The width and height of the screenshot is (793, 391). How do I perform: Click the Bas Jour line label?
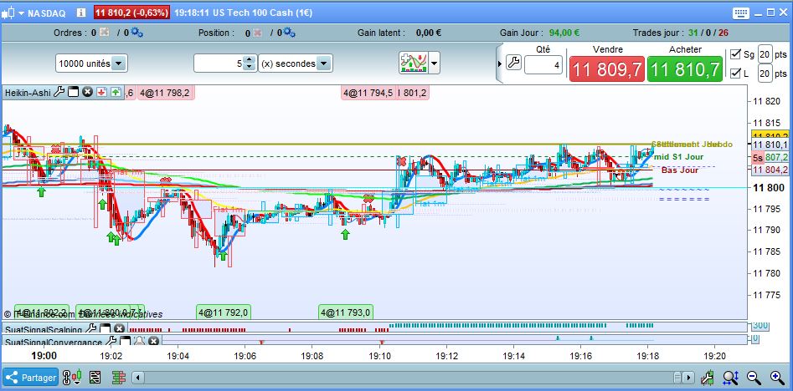pyautogui.click(x=680, y=170)
